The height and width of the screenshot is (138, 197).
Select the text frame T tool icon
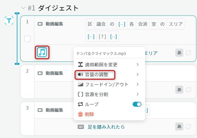(x=9, y=20)
